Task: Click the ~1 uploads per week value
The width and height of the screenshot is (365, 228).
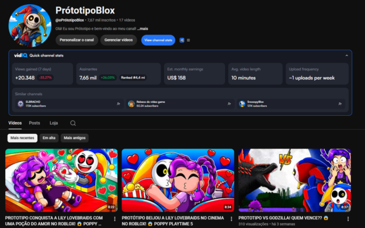Action: pos(312,78)
